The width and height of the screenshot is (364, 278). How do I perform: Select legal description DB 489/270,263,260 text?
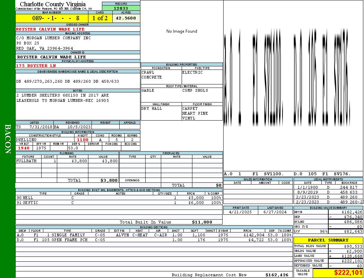point(67,81)
